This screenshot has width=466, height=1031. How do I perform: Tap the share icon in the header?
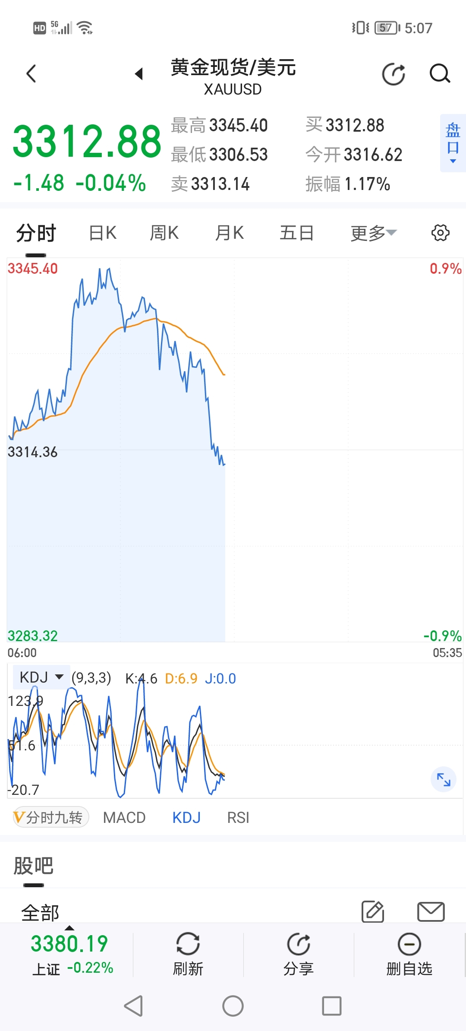(x=394, y=74)
